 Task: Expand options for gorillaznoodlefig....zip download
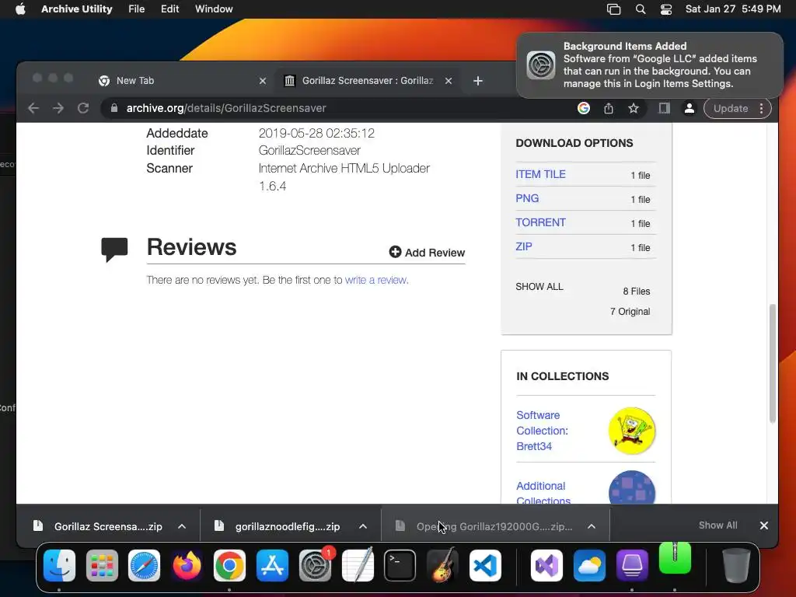363,526
